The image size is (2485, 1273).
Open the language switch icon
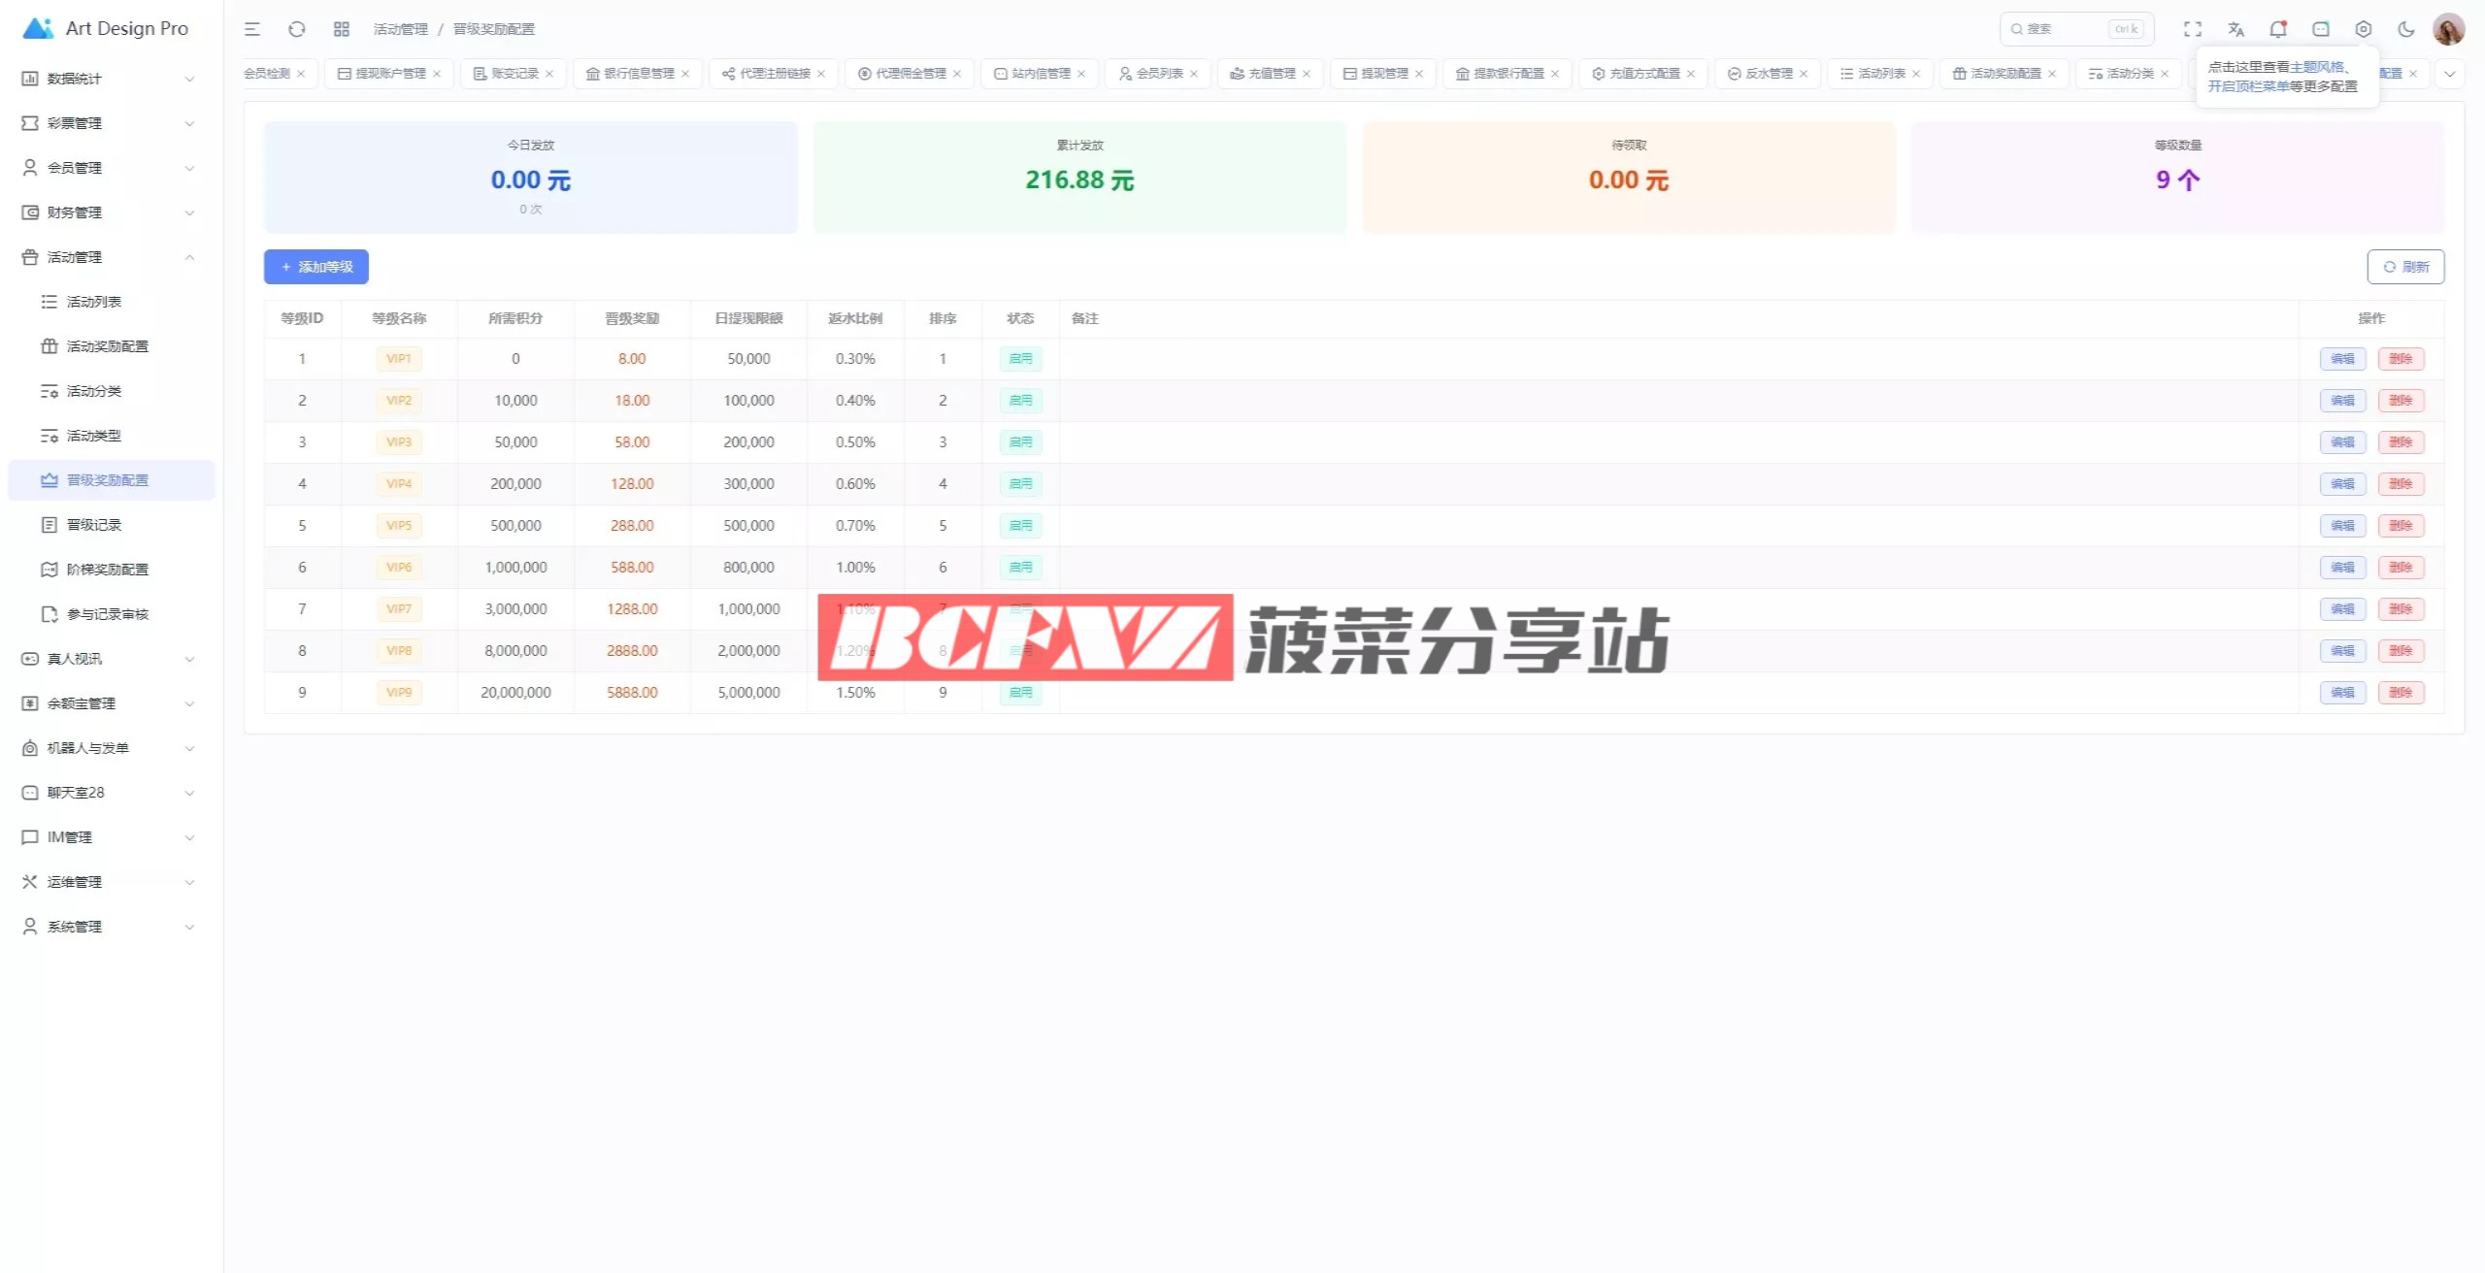click(x=2236, y=29)
